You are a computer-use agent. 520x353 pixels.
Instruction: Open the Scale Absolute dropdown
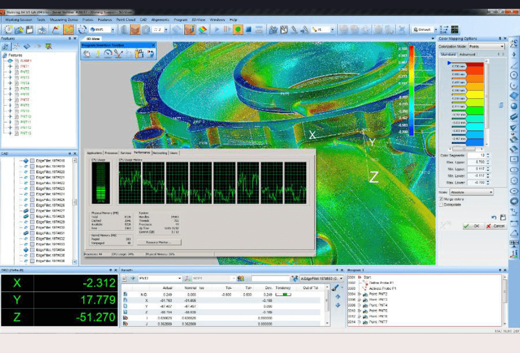click(x=472, y=192)
